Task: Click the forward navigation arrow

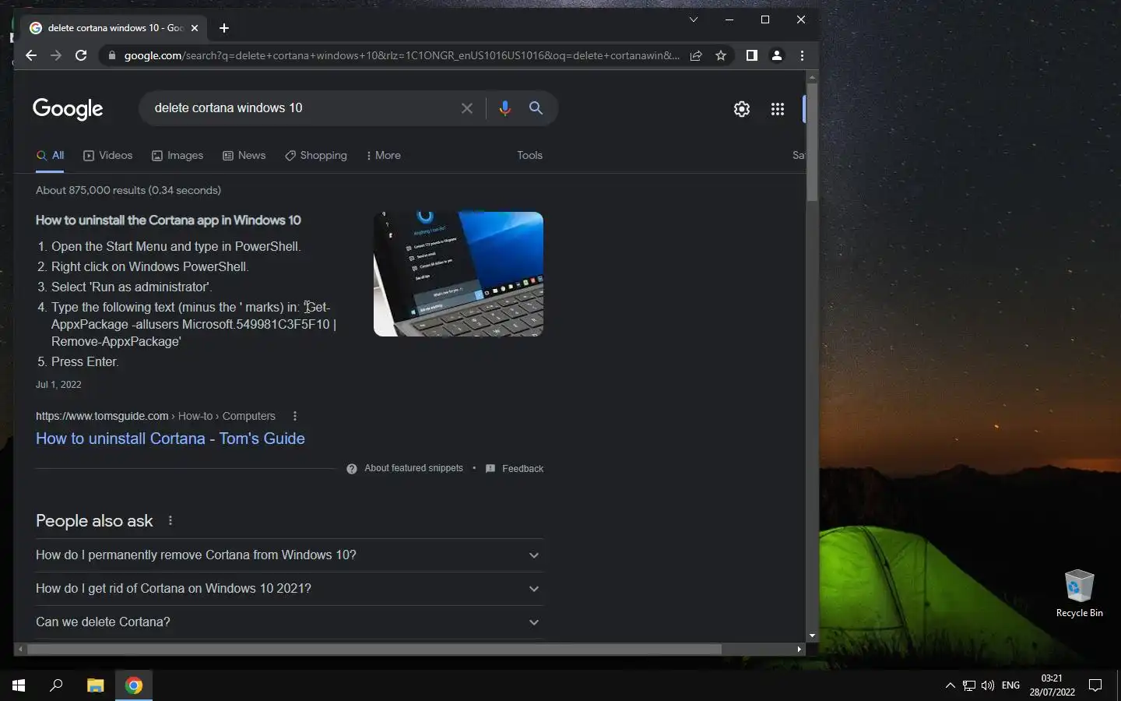Action: tap(56, 55)
